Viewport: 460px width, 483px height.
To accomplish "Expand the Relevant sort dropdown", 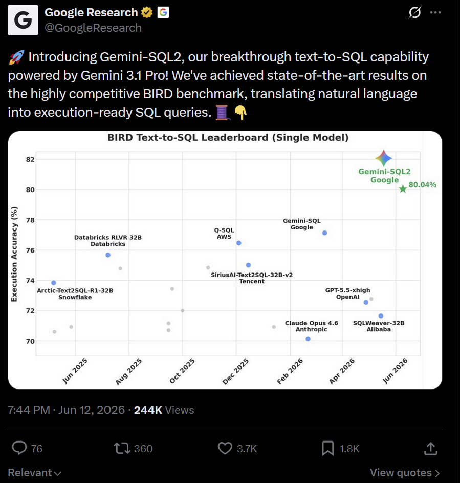I will pyautogui.click(x=34, y=473).
